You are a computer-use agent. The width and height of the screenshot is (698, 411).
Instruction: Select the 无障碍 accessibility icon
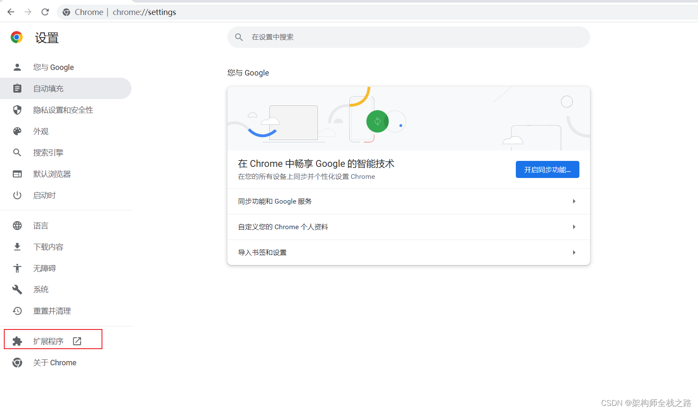pyautogui.click(x=17, y=268)
